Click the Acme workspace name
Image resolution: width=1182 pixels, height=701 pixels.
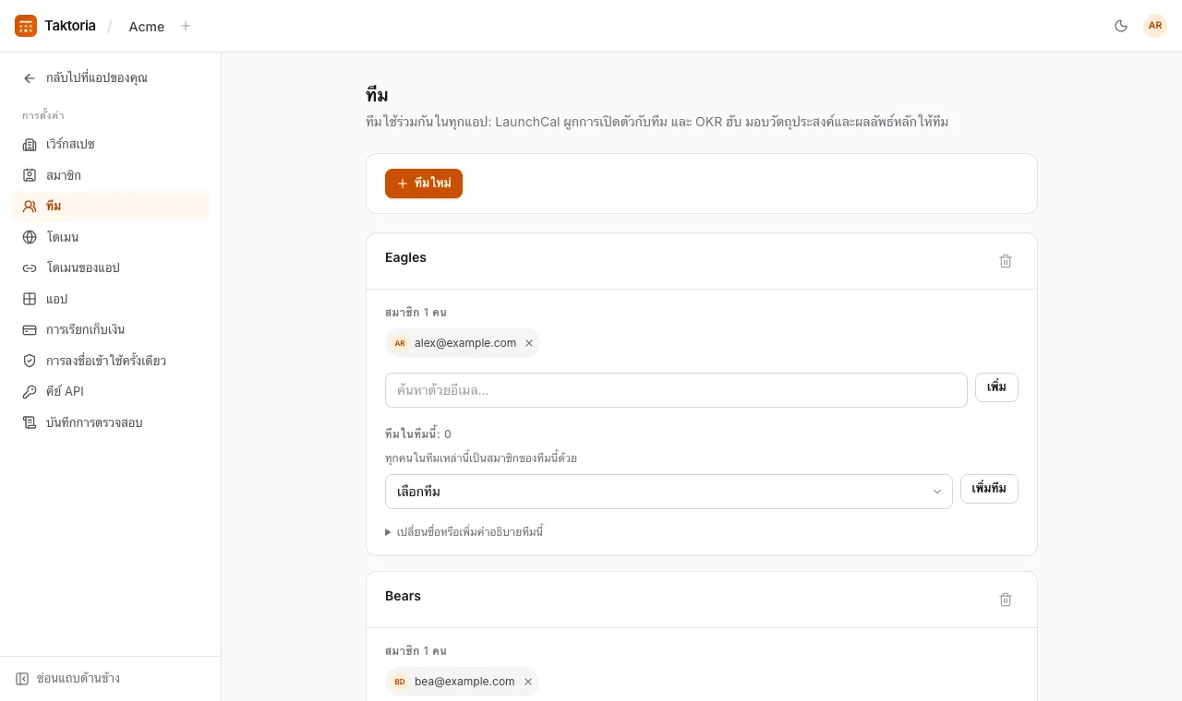(x=147, y=27)
